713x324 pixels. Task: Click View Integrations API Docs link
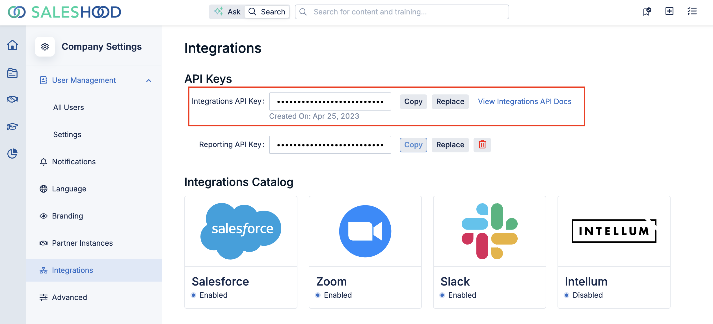(525, 101)
